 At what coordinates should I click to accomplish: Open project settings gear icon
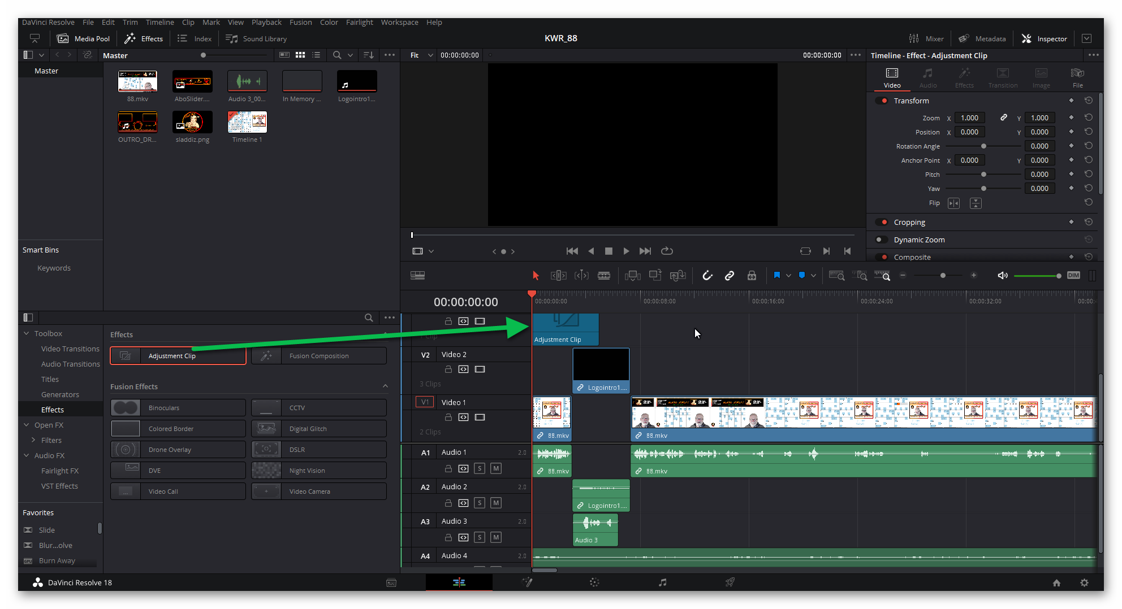tap(1084, 583)
